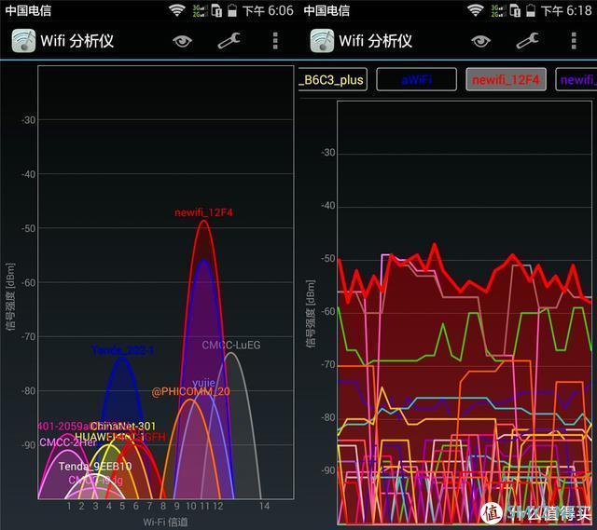Tap the Wi-Fi 信道 axis title
Image resolution: width=597 pixels, height=530 pixels.
165,522
